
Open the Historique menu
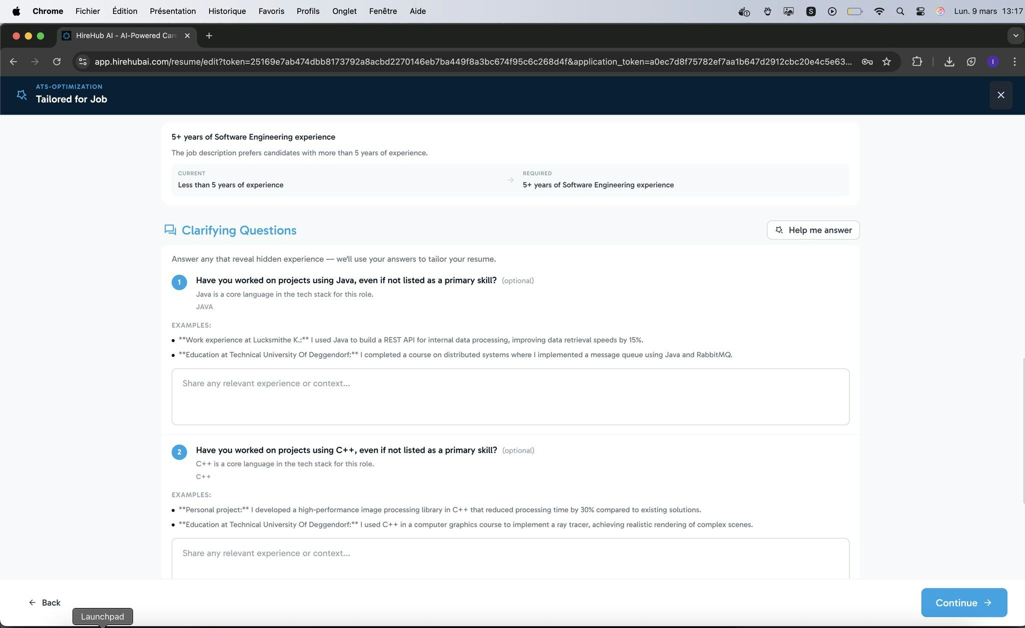[x=227, y=11]
